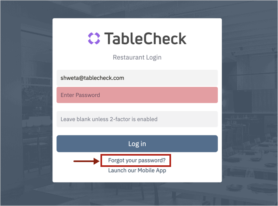Screen dimensions: 278x206
Task: Focus the email field showing shweta@tablecheck.com
Action: [137, 78]
